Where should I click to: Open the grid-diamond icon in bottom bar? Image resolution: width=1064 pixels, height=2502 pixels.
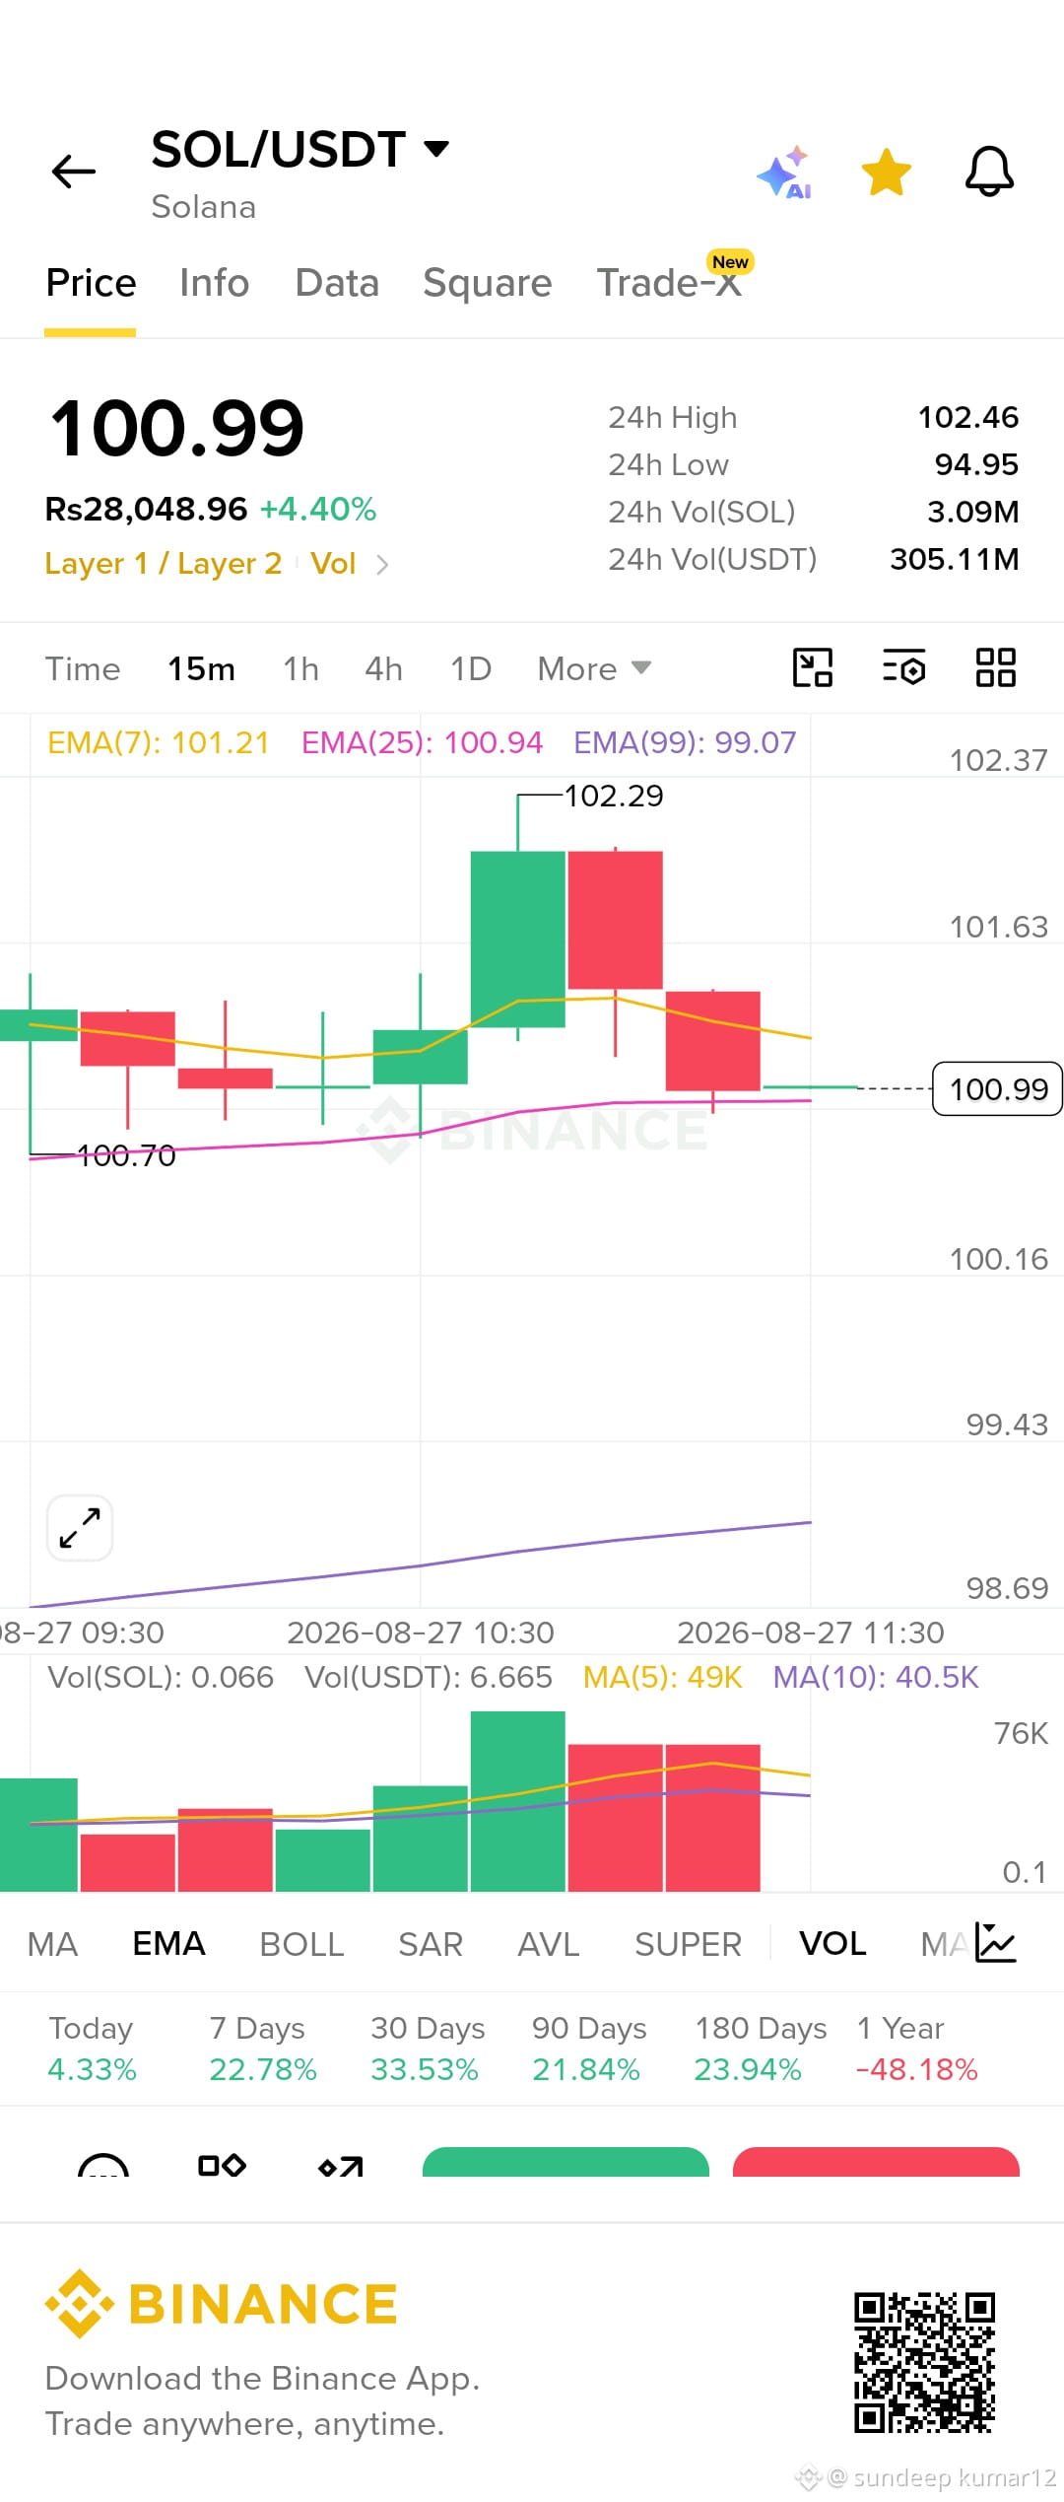222,2165
